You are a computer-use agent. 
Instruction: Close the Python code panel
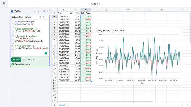48,11
